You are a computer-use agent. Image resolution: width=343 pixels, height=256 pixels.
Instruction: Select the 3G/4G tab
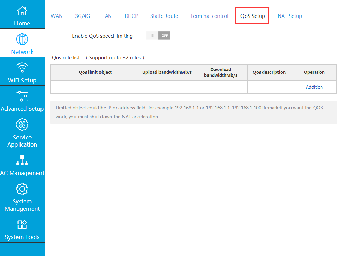pos(82,16)
